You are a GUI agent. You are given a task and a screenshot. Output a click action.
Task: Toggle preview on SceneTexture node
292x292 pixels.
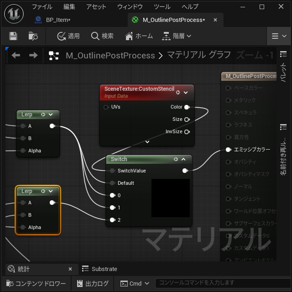coord(178,92)
